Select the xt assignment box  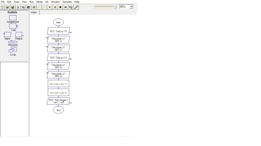point(58,84)
